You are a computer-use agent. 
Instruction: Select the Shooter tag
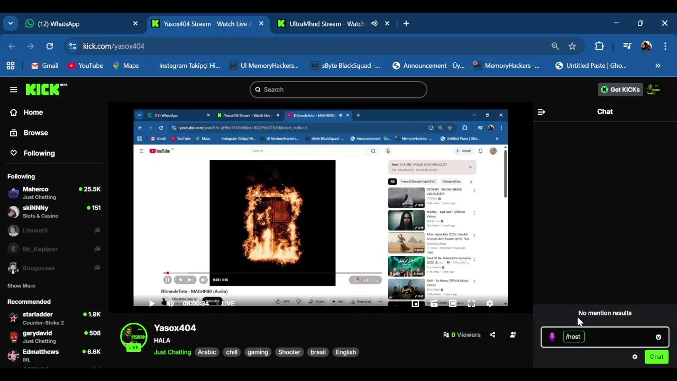pos(289,352)
